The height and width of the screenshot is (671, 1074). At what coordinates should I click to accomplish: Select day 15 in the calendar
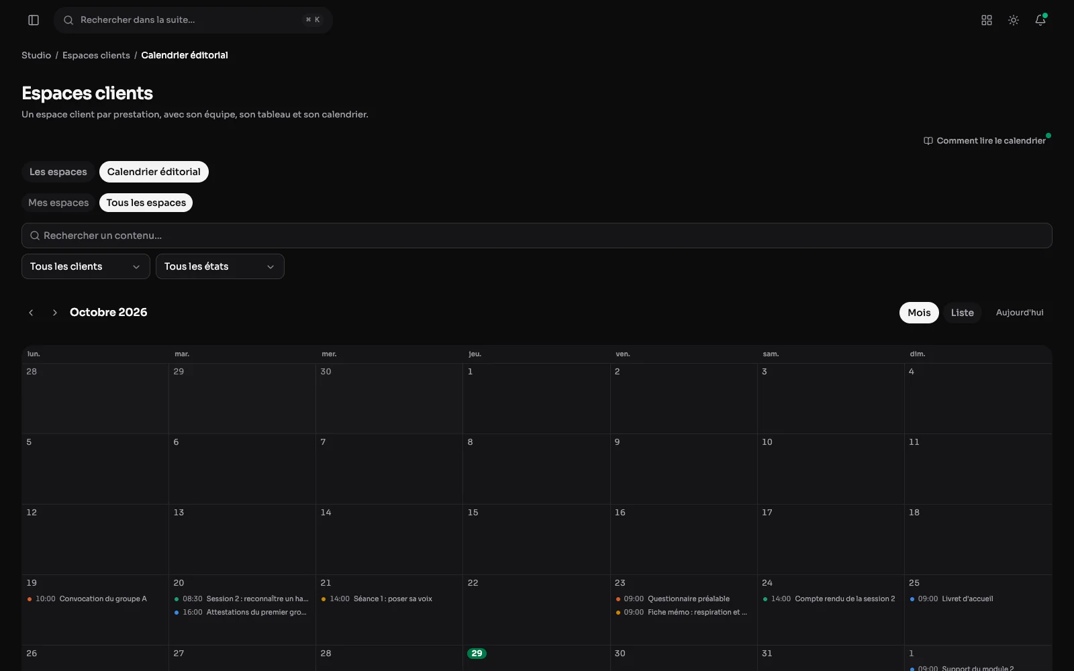473,513
